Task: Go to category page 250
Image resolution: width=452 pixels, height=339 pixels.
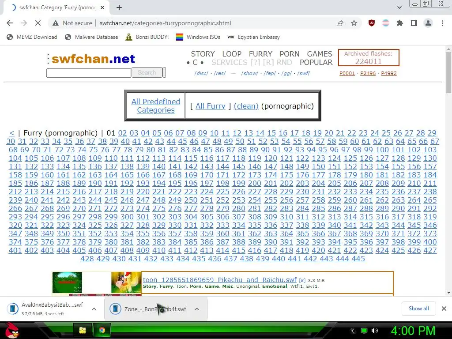Action: pos(191,200)
